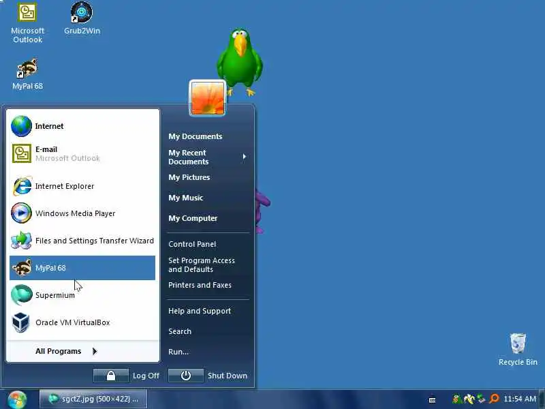This screenshot has height=409, width=545.
Task: Click the orange magnifier tray icon
Action: 493,399
